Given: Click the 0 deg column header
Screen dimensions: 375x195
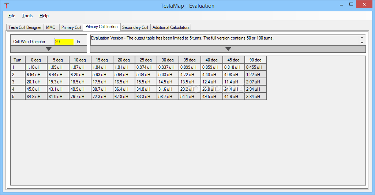Looking at the screenshot, I should tap(36, 60).
